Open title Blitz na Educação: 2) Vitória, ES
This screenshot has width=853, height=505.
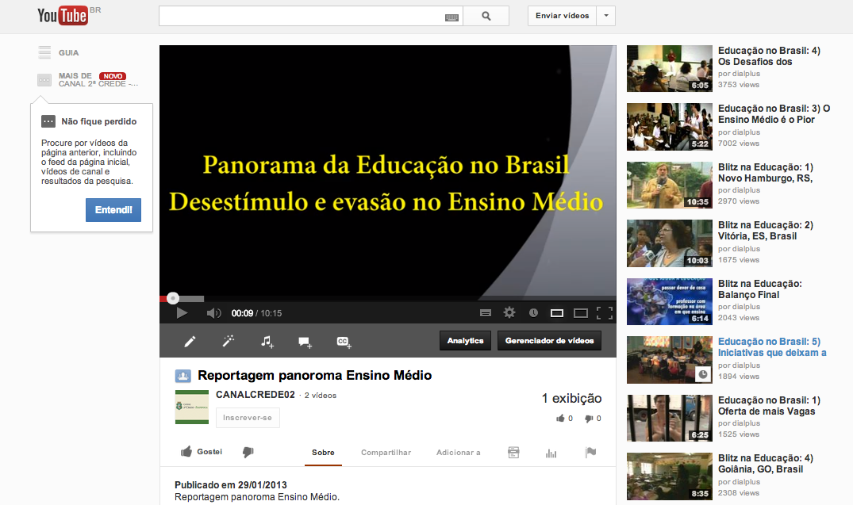pos(766,231)
